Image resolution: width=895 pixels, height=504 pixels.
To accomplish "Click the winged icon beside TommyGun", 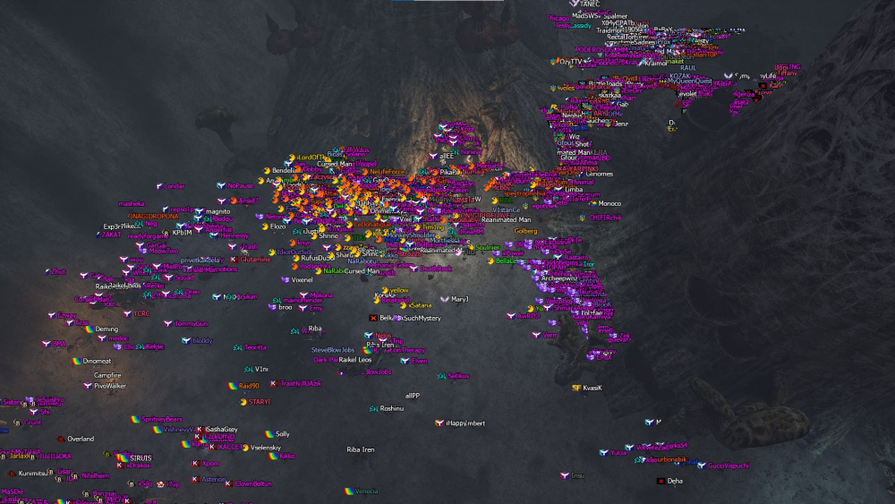I will [168, 324].
